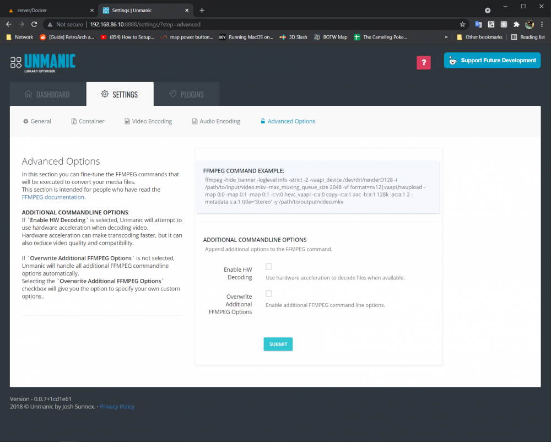Screen dimensions: 551x442
Task: Go back in browser history
Action: [9, 24]
